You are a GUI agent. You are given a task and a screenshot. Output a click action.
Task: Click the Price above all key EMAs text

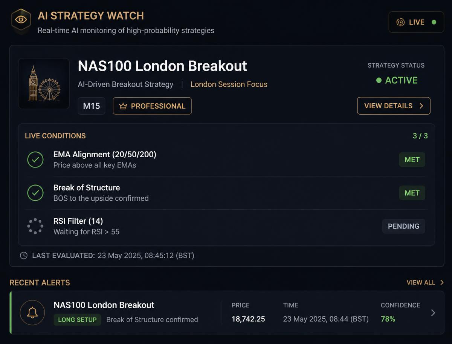[95, 165]
